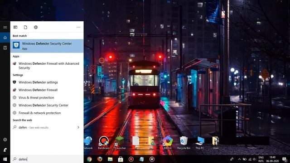290x163 pixels.
Task: Select the Home icon in search sidebar
Action: point(5,38)
